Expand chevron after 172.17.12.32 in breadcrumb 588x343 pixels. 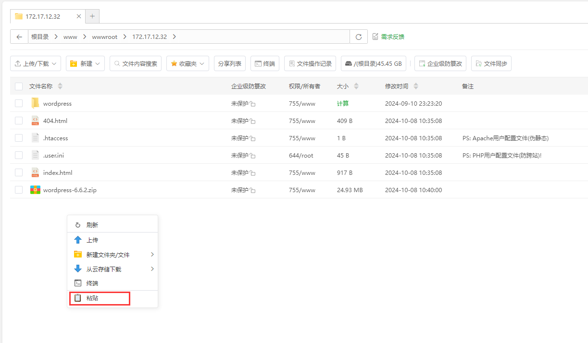(x=174, y=37)
